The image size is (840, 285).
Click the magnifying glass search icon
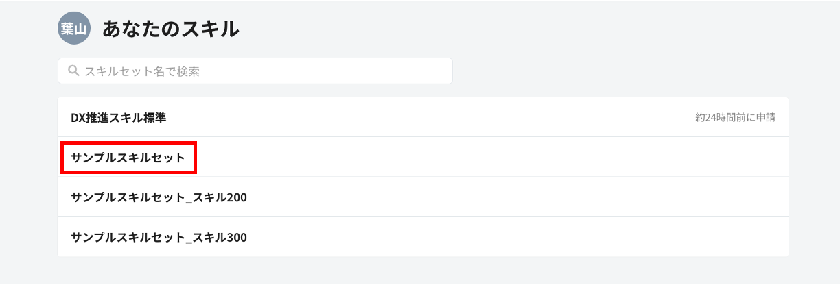[73, 71]
